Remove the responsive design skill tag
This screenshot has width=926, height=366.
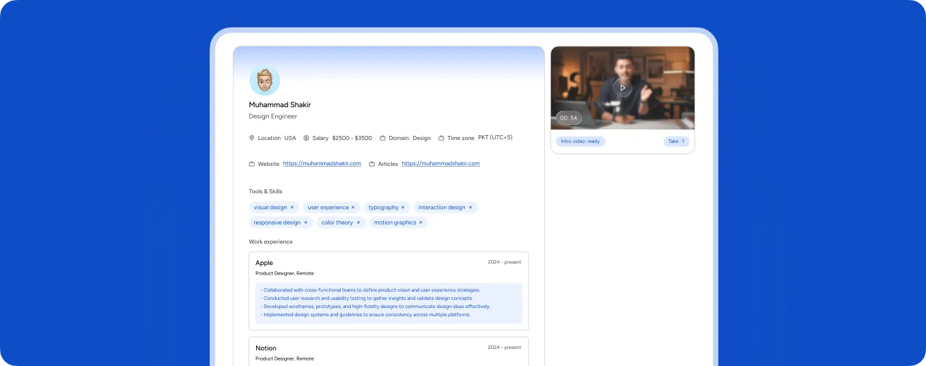coord(305,223)
